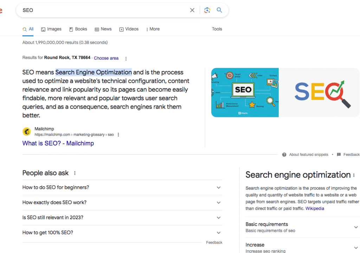Follow the Wikipedia link in the knowledge panel
Viewport: 360px width, 253px height.
point(315,208)
